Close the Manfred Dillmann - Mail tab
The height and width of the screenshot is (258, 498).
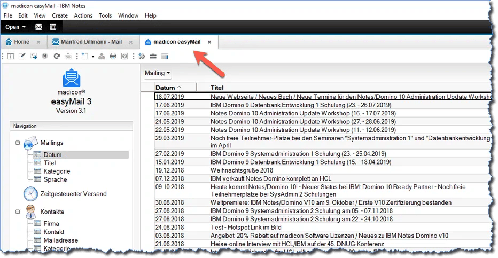pyautogui.click(x=131, y=42)
